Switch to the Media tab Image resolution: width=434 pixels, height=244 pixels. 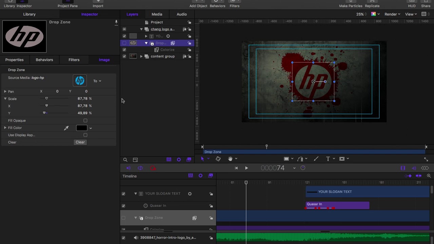click(157, 14)
